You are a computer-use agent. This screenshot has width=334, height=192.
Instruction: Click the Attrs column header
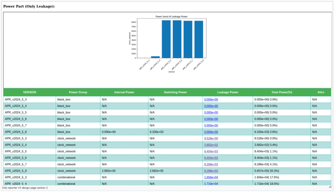321,92
